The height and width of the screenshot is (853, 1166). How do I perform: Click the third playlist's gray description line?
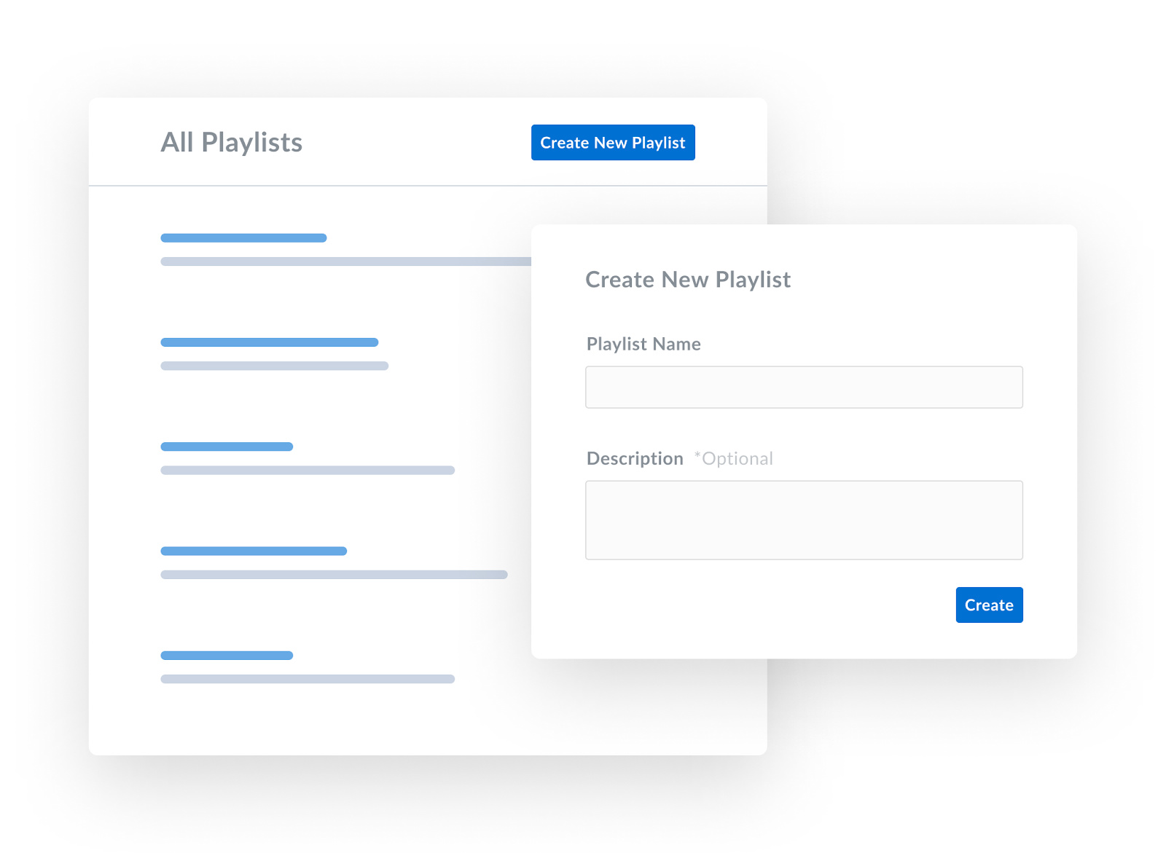pyautogui.click(x=308, y=471)
